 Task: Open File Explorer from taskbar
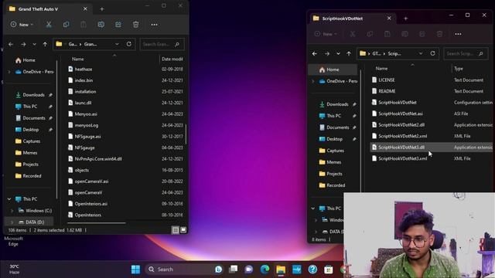tap(281, 270)
